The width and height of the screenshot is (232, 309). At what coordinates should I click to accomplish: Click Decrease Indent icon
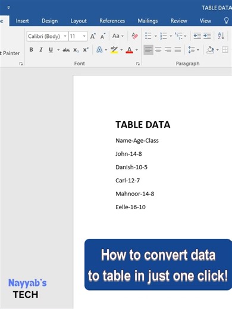197,36
